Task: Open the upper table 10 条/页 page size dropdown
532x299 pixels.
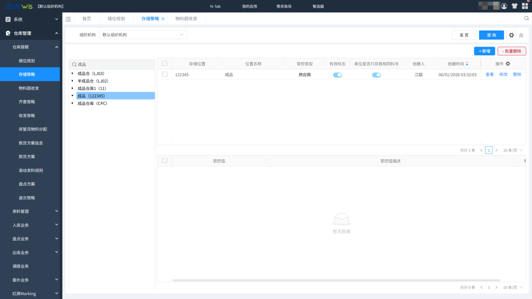Action: click(513, 150)
